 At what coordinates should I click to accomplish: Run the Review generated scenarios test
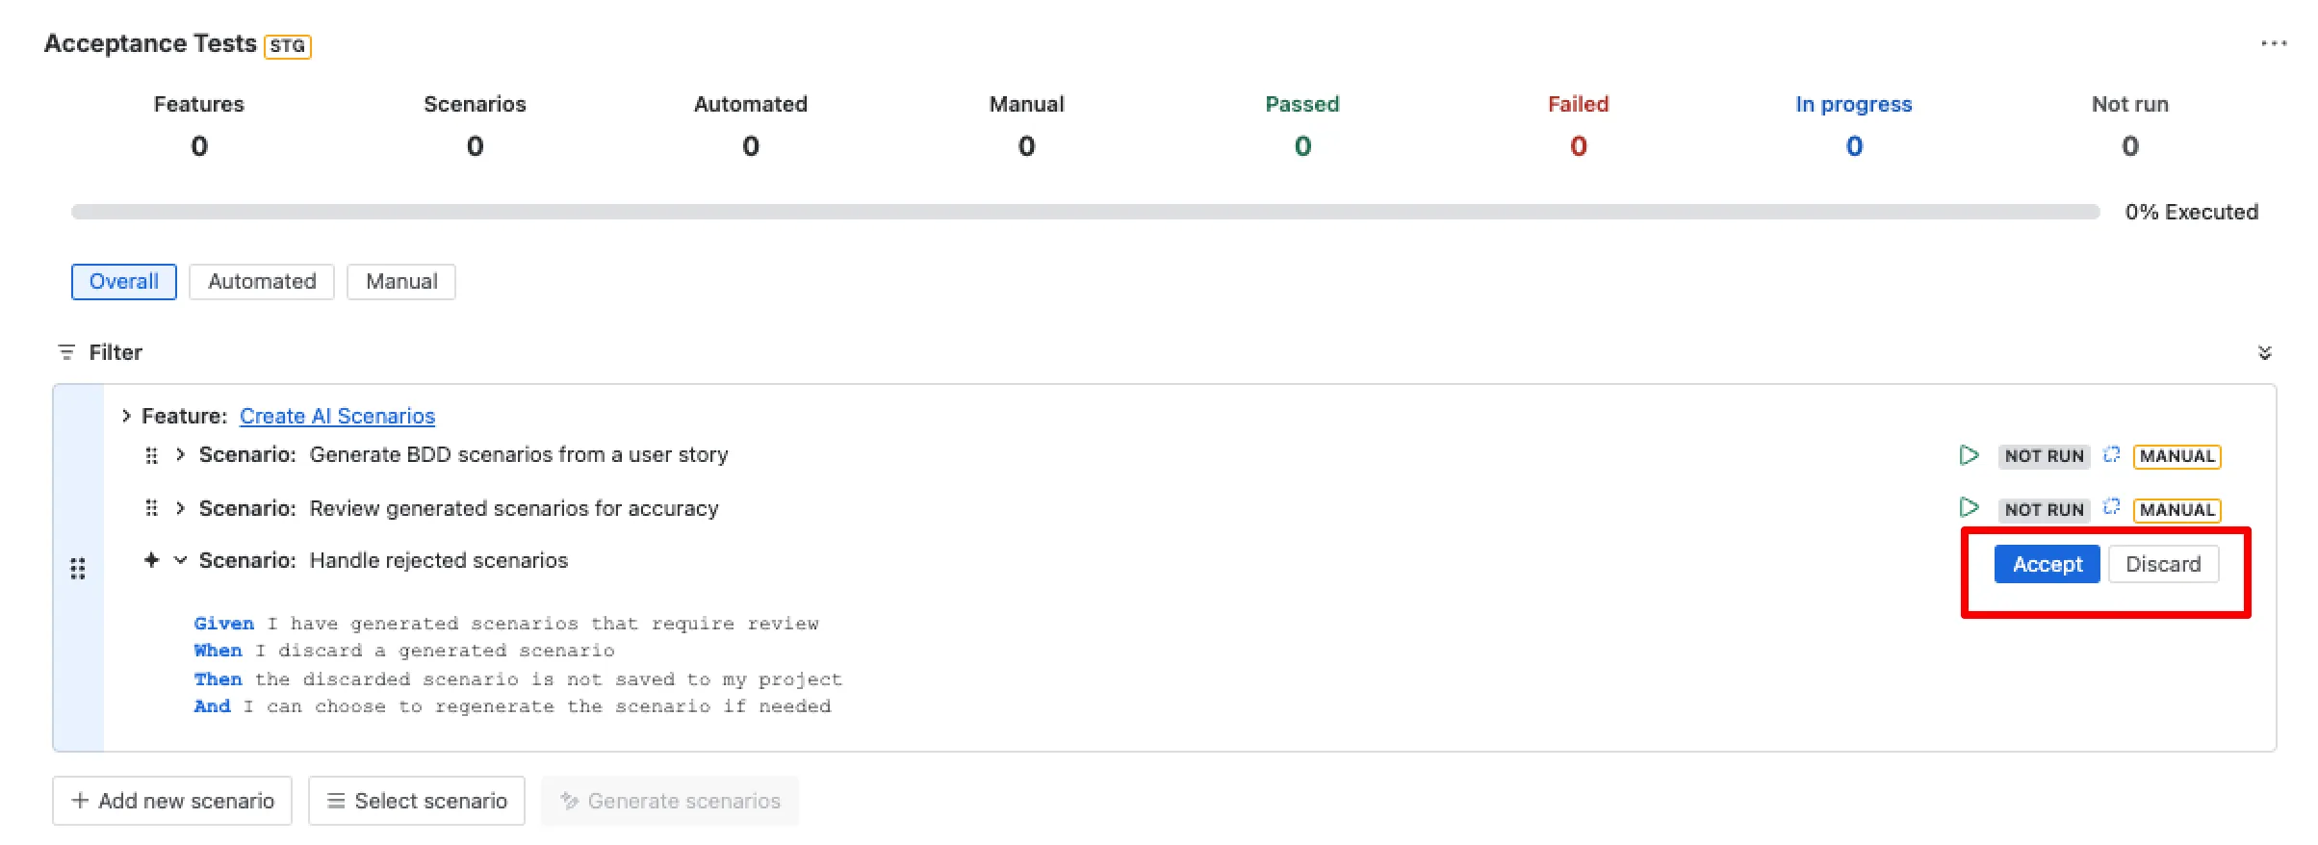pyautogui.click(x=1969, y=507)
